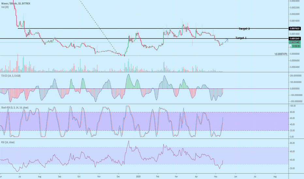This screenshot has height=179, width=304.
Task: Select the horizontal line under Target 1
Action: [x=144, y=38]
